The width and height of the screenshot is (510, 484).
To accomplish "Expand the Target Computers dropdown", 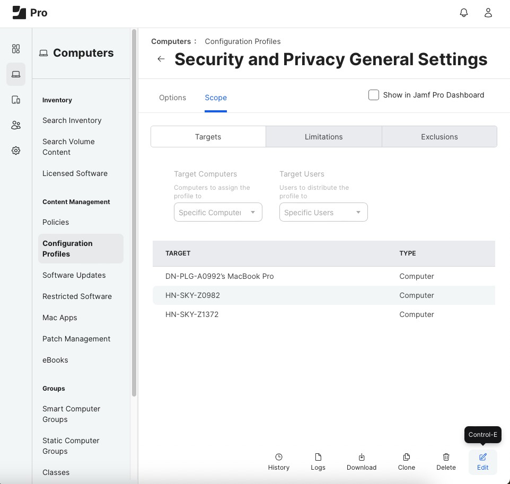I will pos(218,213).
